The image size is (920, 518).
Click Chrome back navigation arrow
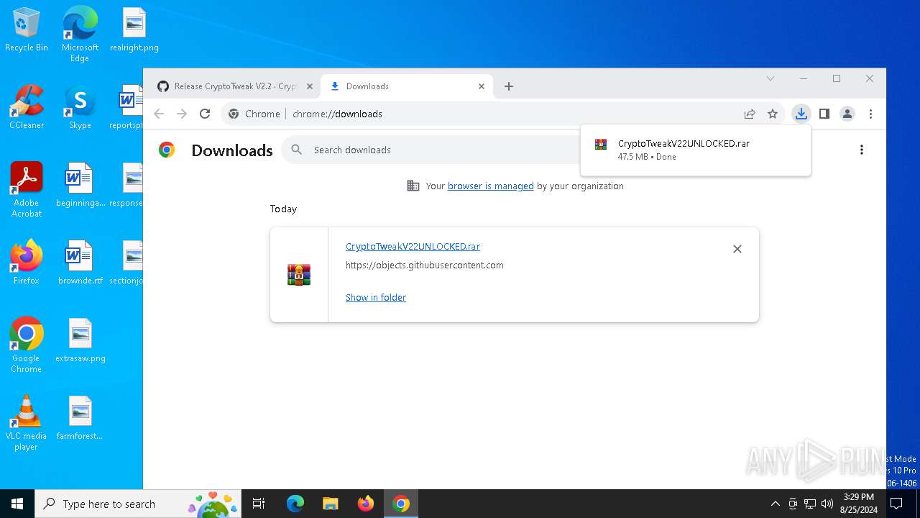tap(160, 114)
